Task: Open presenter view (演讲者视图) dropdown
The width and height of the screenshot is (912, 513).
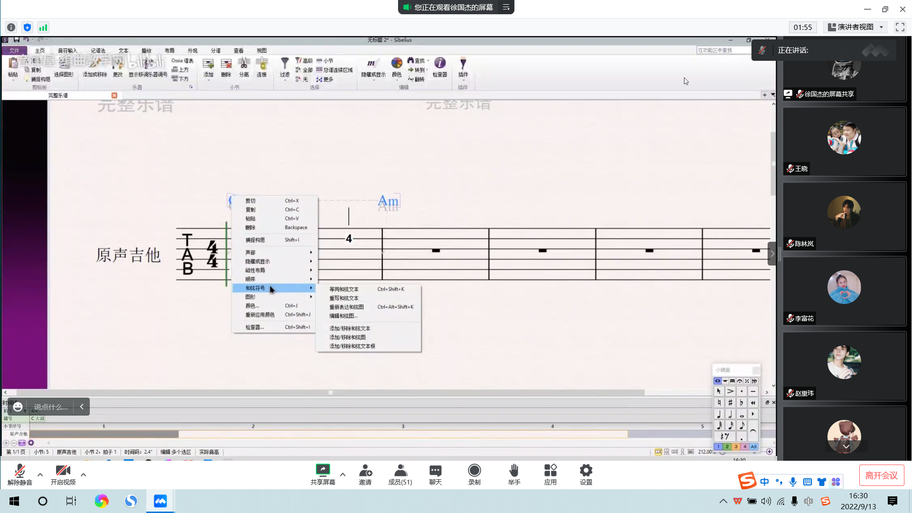Action: pos(855,27)
